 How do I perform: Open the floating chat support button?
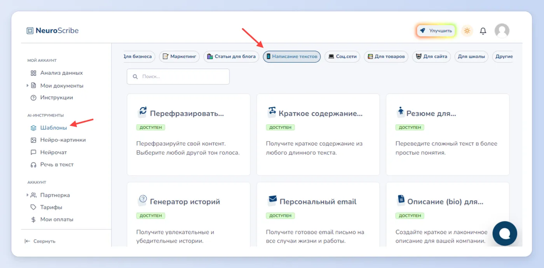[505, 233]
